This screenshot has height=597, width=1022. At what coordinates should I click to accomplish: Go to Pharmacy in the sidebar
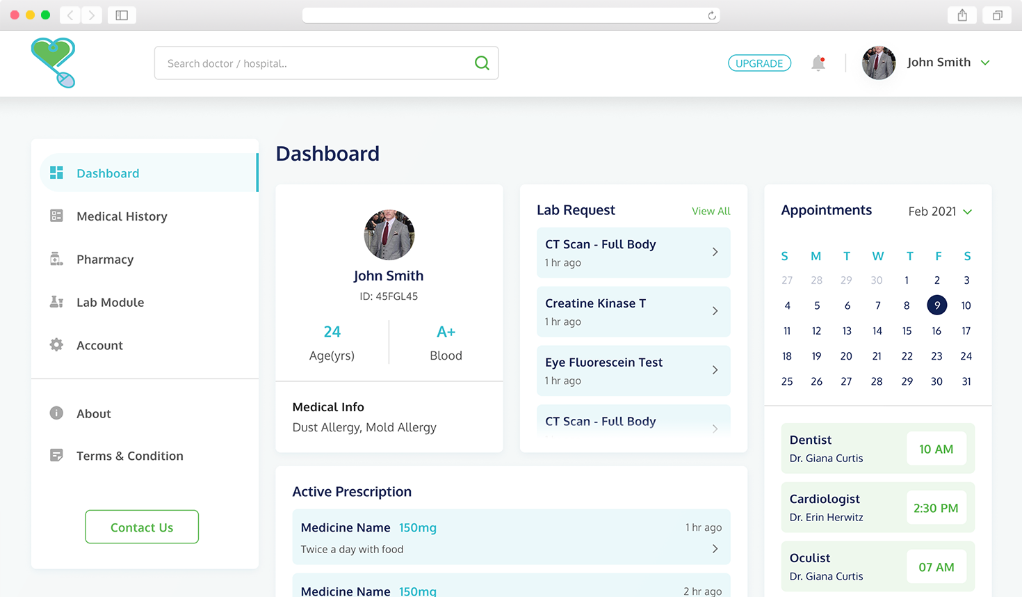pyautogui.click(x=105, y=260)
